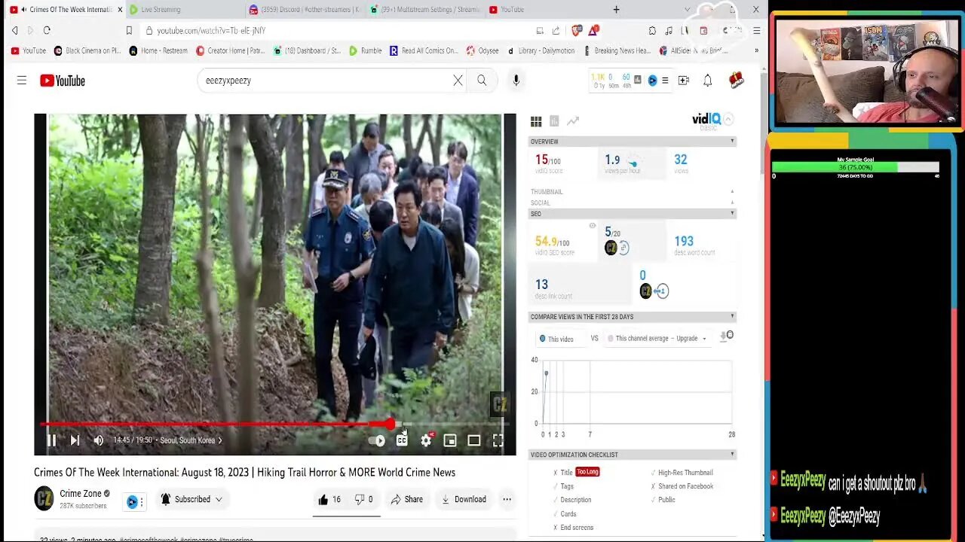
Task: Open the Create video icon
Action: [684, 81]
